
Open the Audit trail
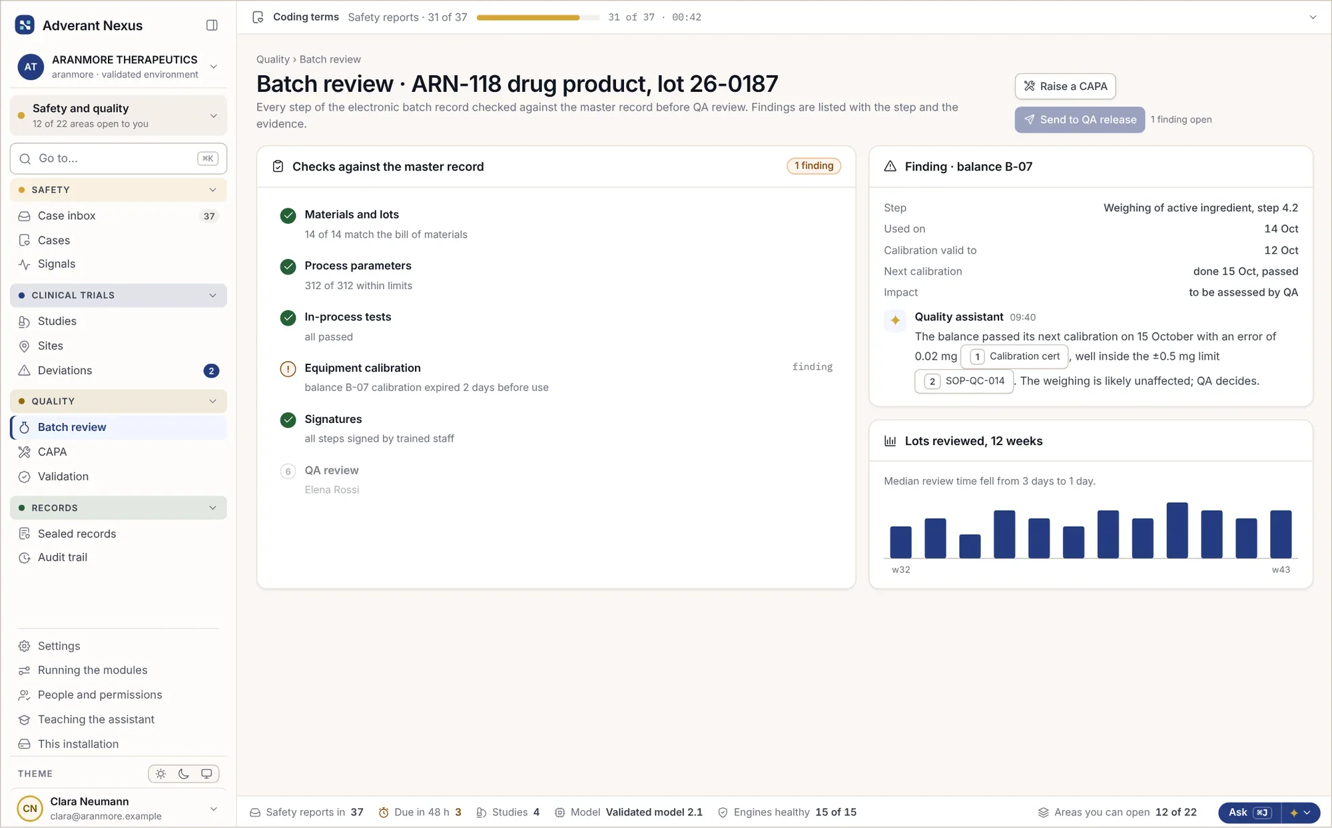[x=119, y=558]
